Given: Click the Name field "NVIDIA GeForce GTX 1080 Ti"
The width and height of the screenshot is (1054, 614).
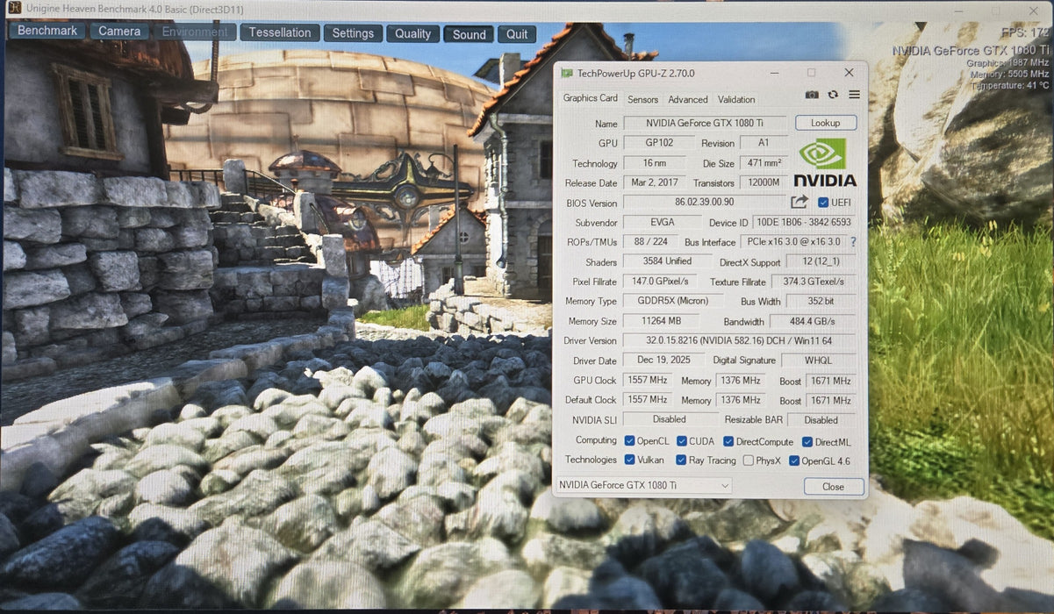Looking at the screenshot, I should [x=705, y=123].
